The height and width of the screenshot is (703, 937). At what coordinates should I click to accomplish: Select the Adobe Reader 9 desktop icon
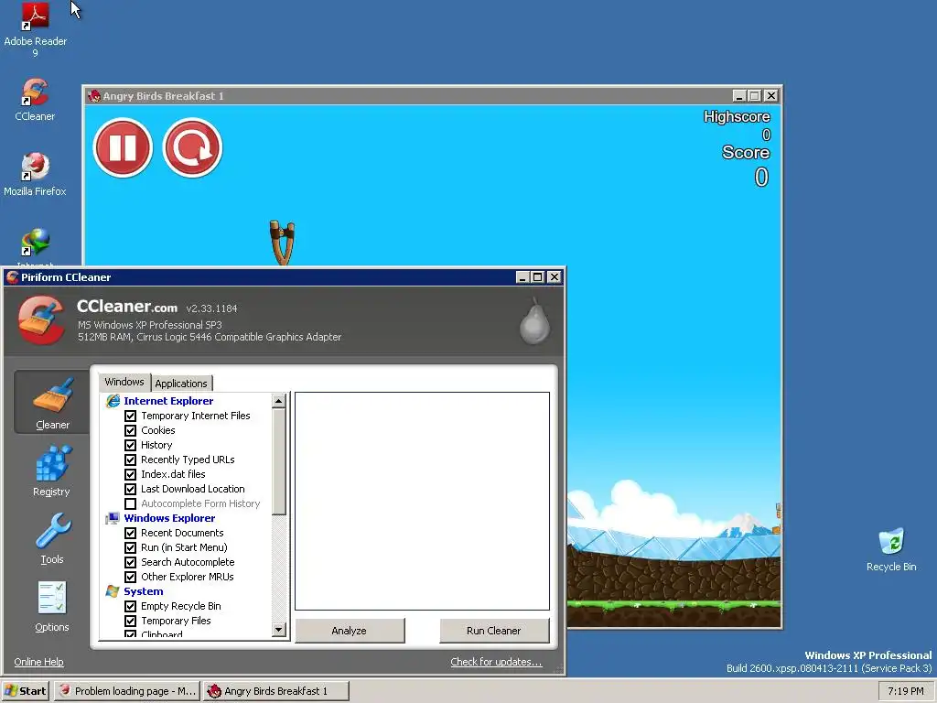[x=35, y=30]
